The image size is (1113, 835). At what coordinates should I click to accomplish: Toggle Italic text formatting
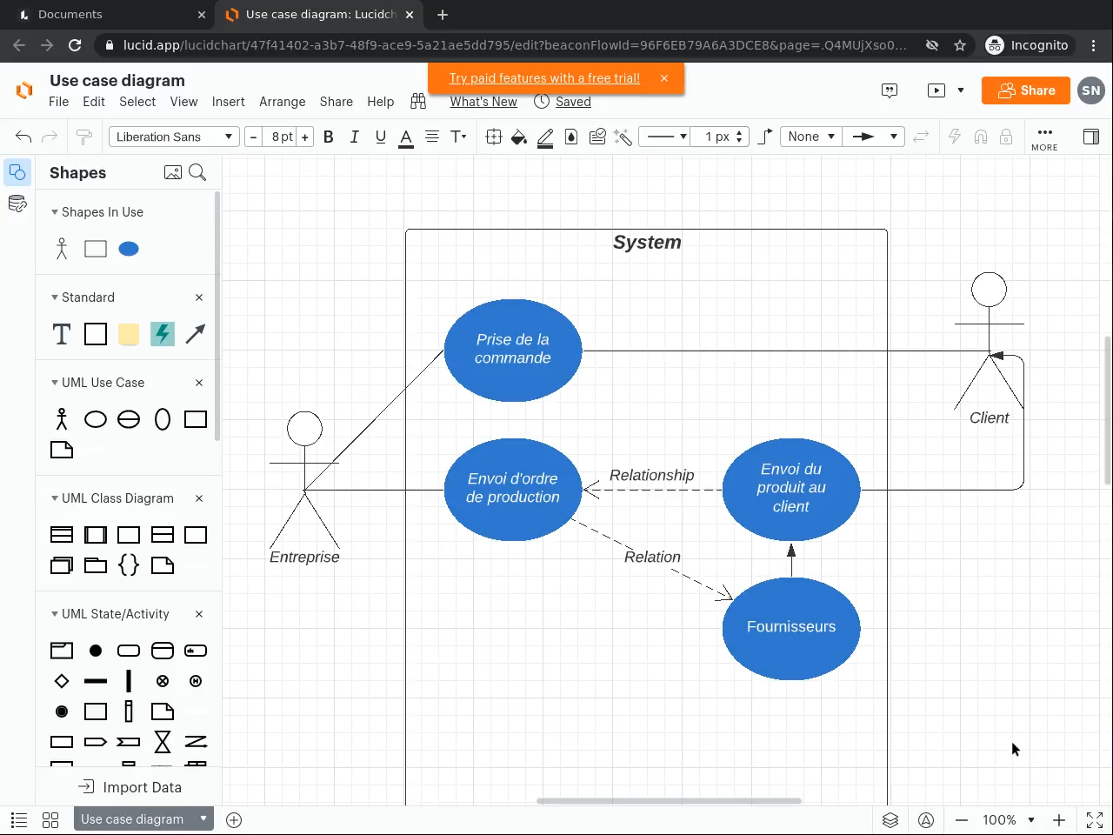(x=354, y=137)
